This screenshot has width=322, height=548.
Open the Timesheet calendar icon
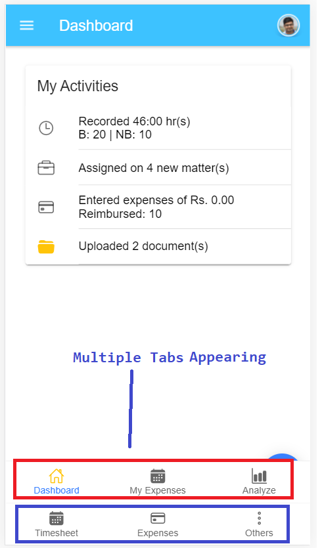coord(57,518)
